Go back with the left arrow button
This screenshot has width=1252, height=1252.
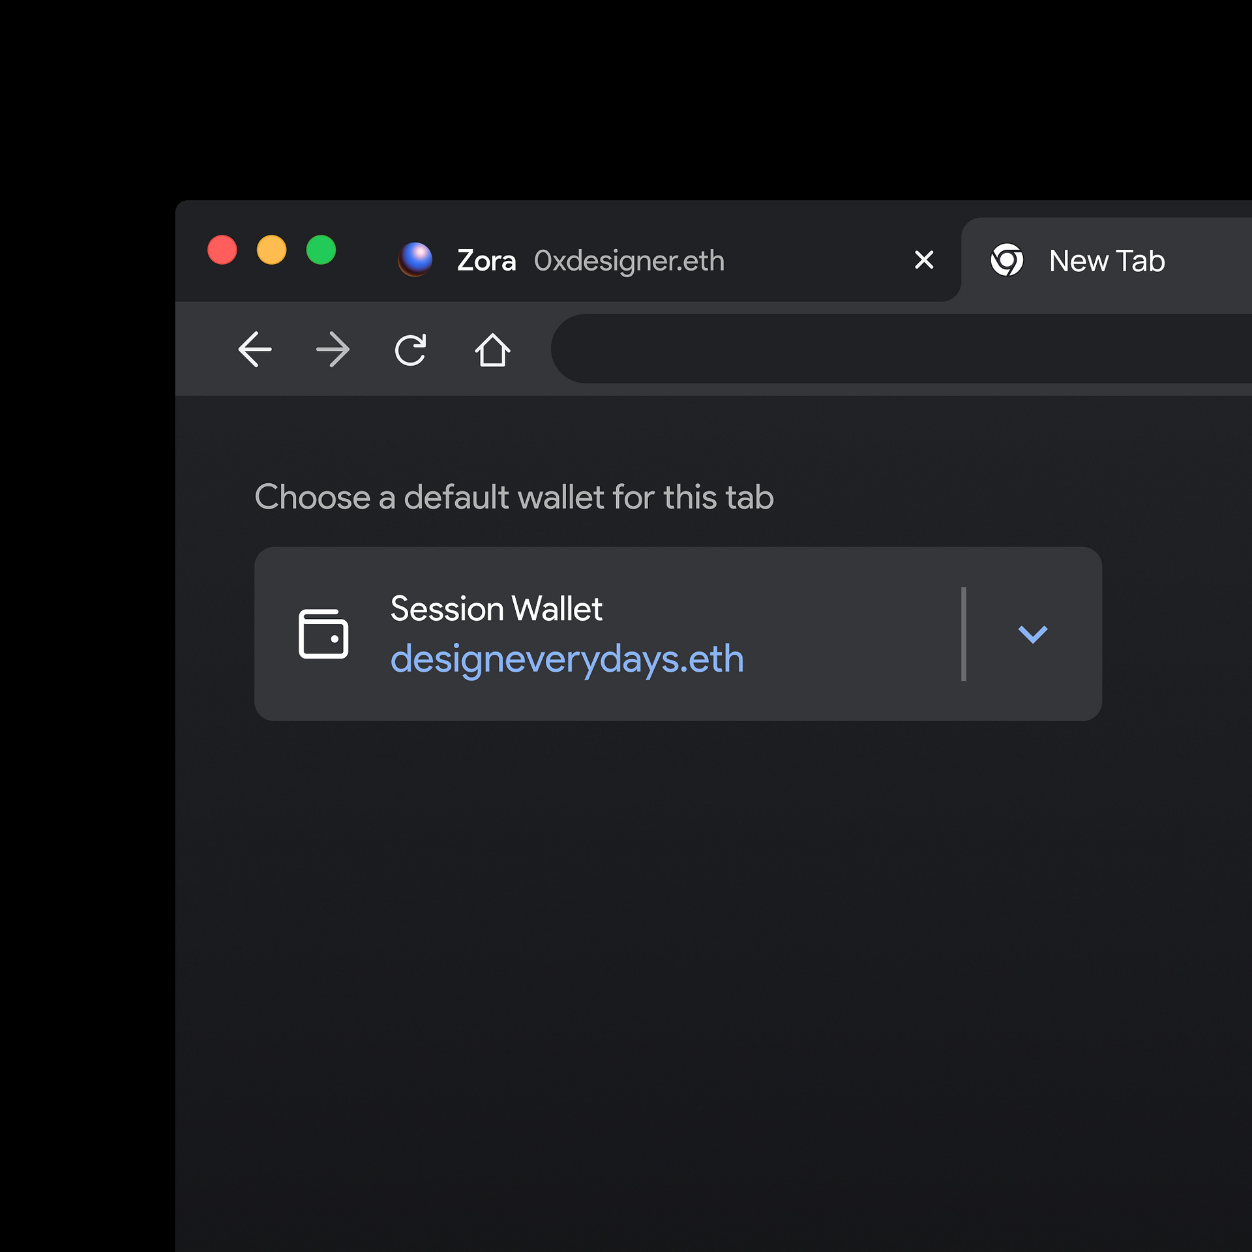click(254, 350)
